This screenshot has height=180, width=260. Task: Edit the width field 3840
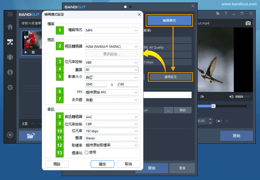(x=96, y=84)
